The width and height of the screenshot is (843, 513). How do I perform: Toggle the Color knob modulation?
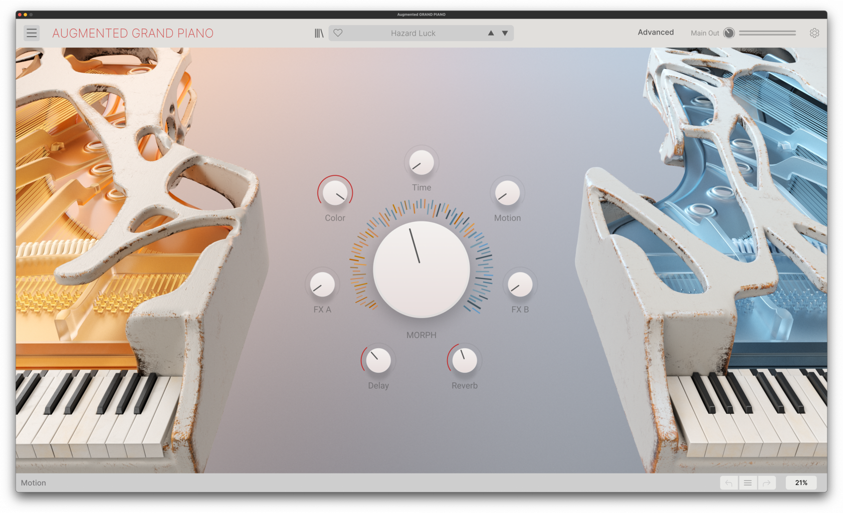pos(335,193)
